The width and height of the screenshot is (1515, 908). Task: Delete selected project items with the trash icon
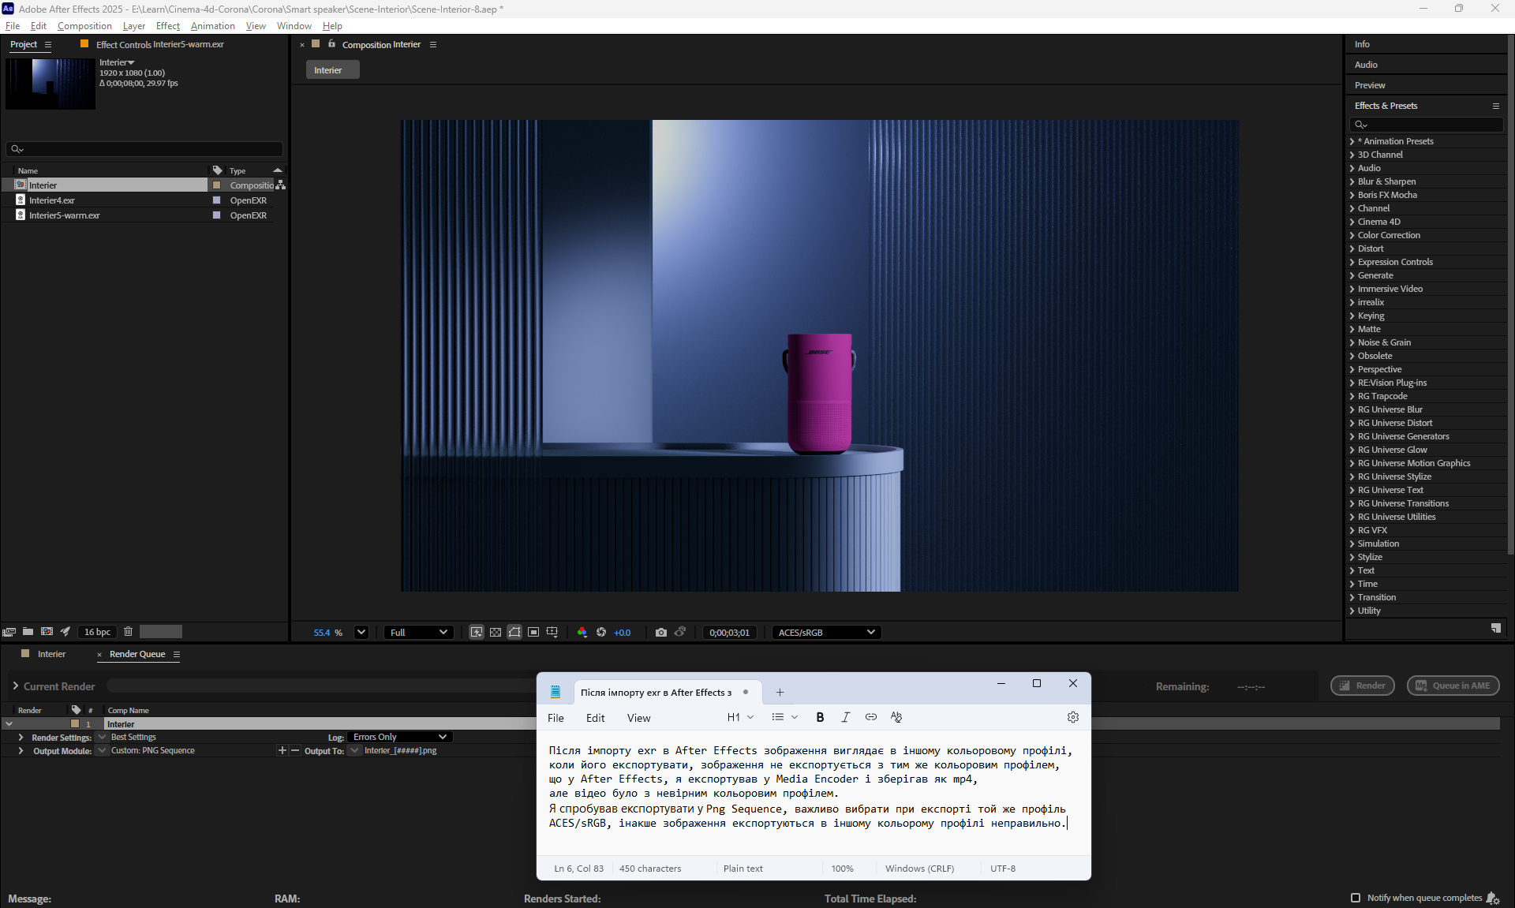point(128,632)
